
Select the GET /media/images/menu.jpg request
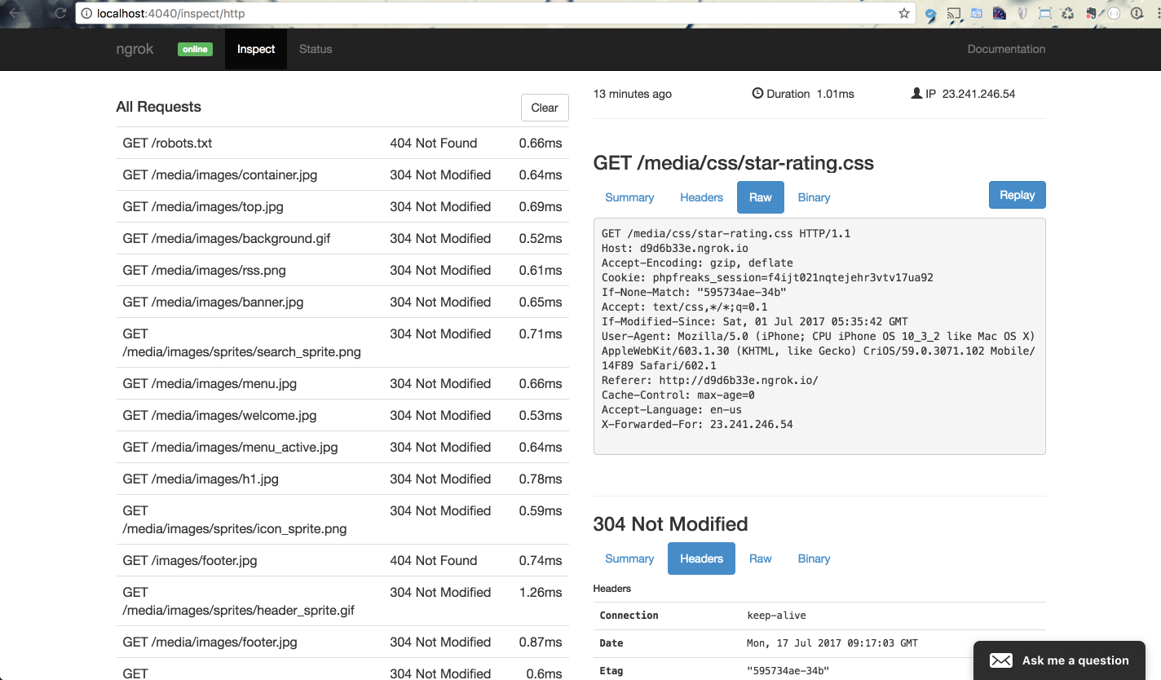[342, 383]
